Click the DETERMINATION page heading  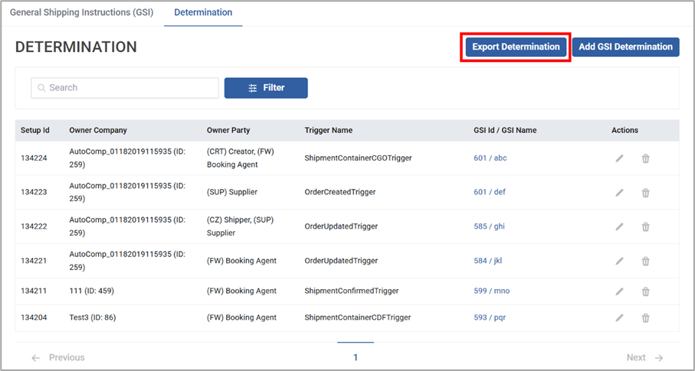coord(76,47)
